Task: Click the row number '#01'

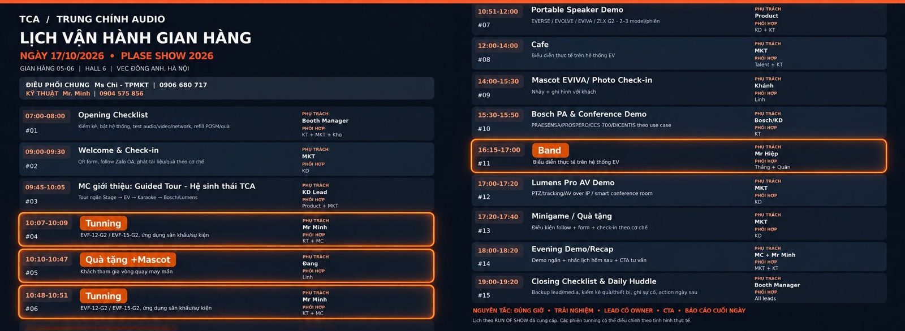Action: click(32, 130)
